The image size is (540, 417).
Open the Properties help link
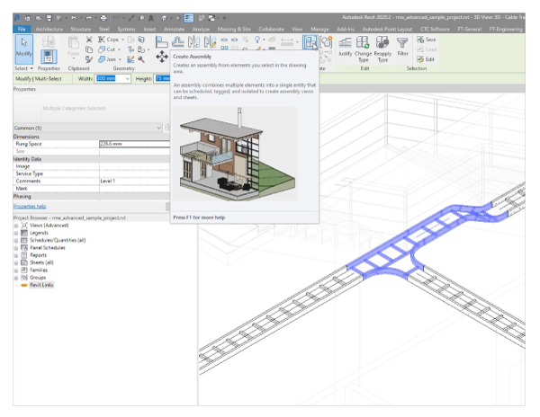tap(30, 206)
